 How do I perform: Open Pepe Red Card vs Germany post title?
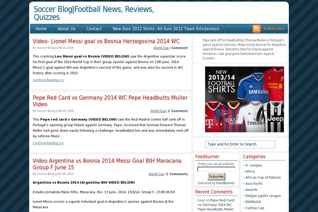tap(110, 101)
